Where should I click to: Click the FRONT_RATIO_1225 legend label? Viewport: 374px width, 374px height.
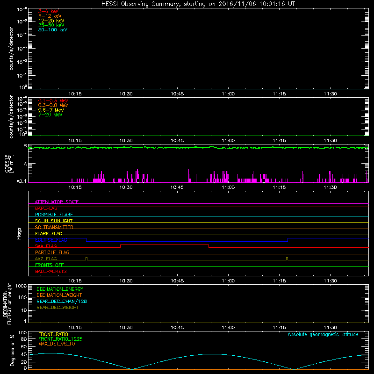60,339
